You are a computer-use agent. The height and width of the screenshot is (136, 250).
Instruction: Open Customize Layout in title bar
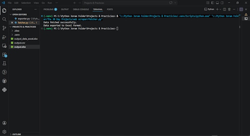208,3
